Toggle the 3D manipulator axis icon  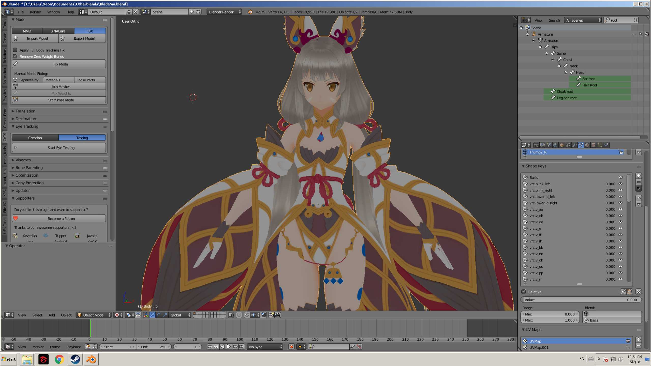(x=146, y=315)
